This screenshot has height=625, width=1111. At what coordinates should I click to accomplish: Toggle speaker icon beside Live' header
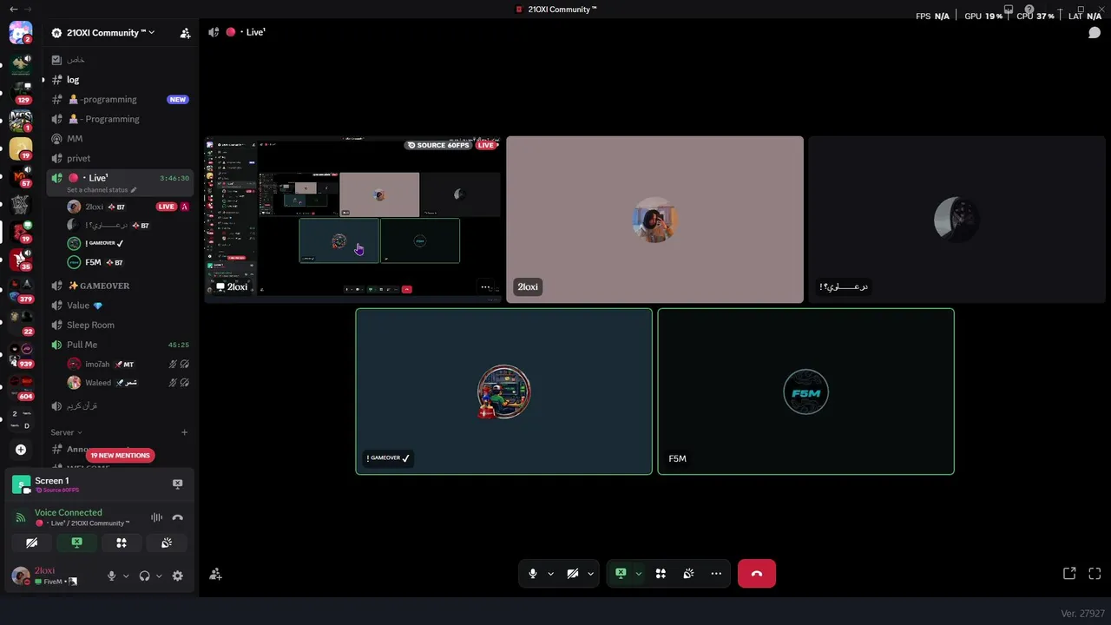[x=214, y=32]
